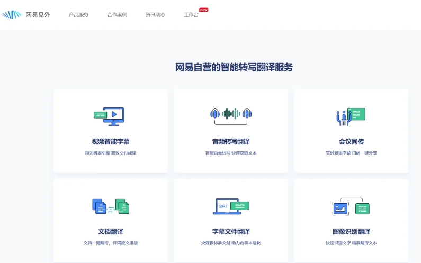
Task: Go to 资讯动态 in navigation
Action: (155, 15)
